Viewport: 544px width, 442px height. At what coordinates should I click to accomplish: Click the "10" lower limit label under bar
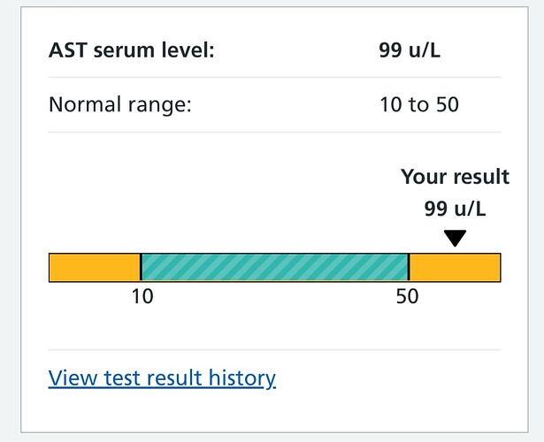(x=142, y=296)
